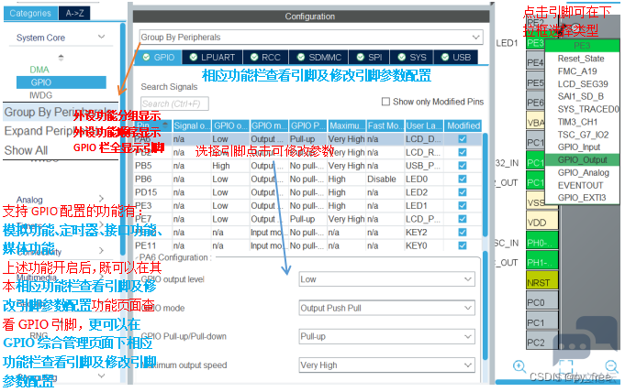Toggle Modified checkbox in the PD15 row

[x=463, y=192]
